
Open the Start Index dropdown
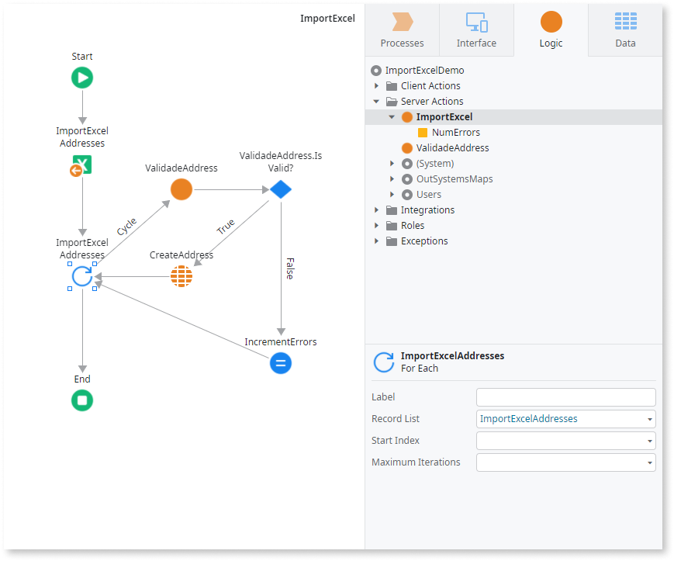[x=648, y=441]
